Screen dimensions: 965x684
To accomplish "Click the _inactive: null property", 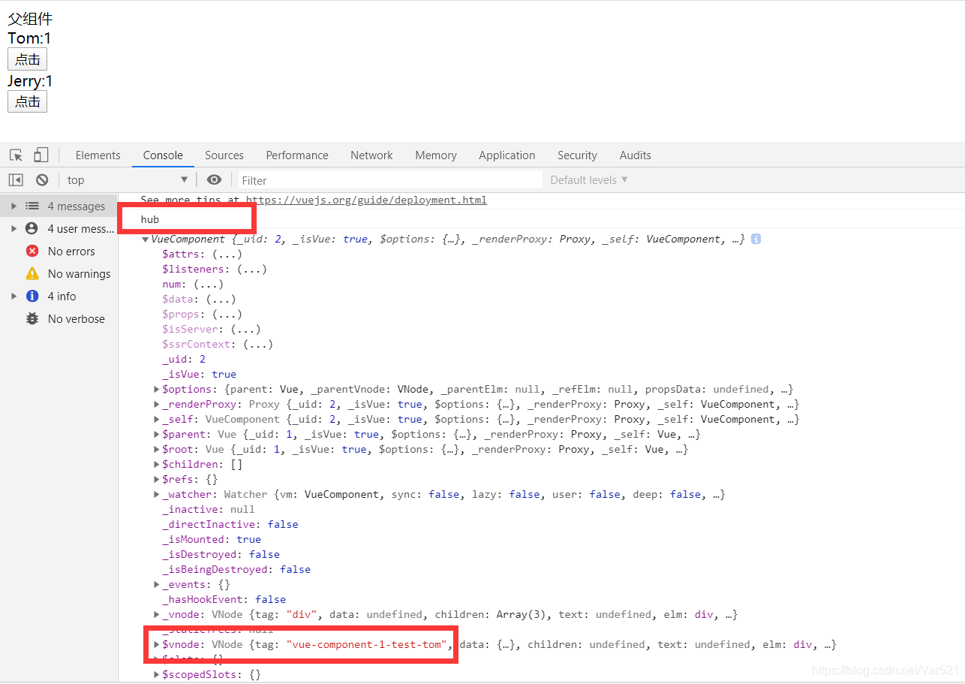I will pos(209,509).
